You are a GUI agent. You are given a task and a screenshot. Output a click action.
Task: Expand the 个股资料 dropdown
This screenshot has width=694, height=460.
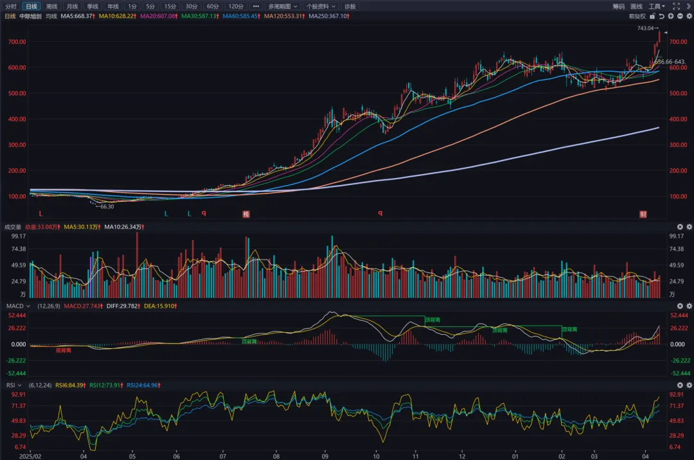coord(321,6)
